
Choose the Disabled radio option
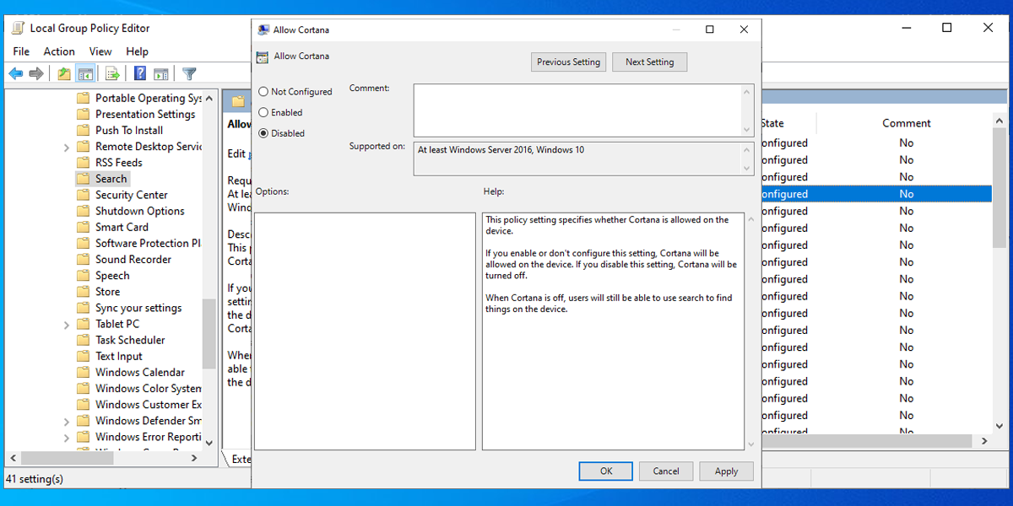click(264, 133)
